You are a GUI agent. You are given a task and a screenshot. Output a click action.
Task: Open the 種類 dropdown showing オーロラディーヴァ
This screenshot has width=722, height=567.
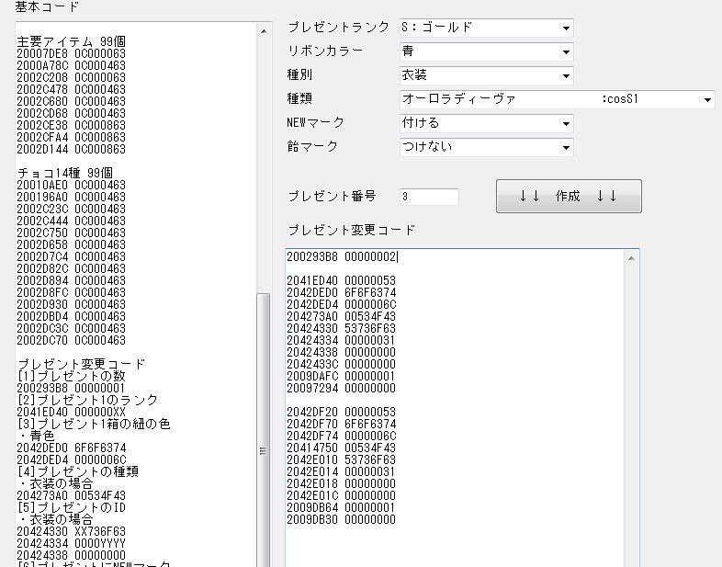pos(558,99)
